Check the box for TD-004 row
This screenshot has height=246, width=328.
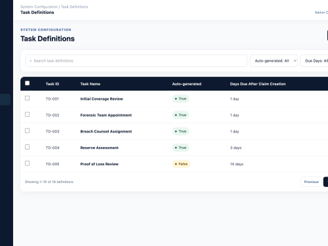coord(28,147)
